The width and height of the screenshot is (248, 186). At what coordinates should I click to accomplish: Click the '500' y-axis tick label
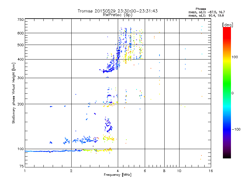tap(20, 45)
